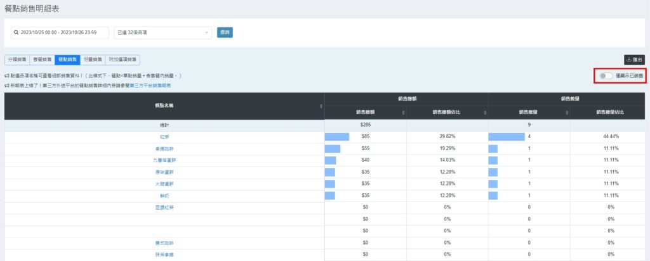Open the 紅茶 item details link

pyautogui.click(x=164, y=136)
